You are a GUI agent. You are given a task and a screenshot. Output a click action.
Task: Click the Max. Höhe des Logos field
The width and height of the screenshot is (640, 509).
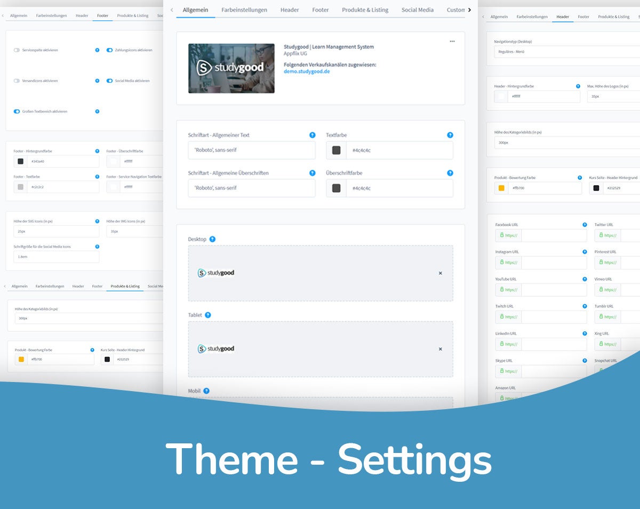[x=613, y=97]
